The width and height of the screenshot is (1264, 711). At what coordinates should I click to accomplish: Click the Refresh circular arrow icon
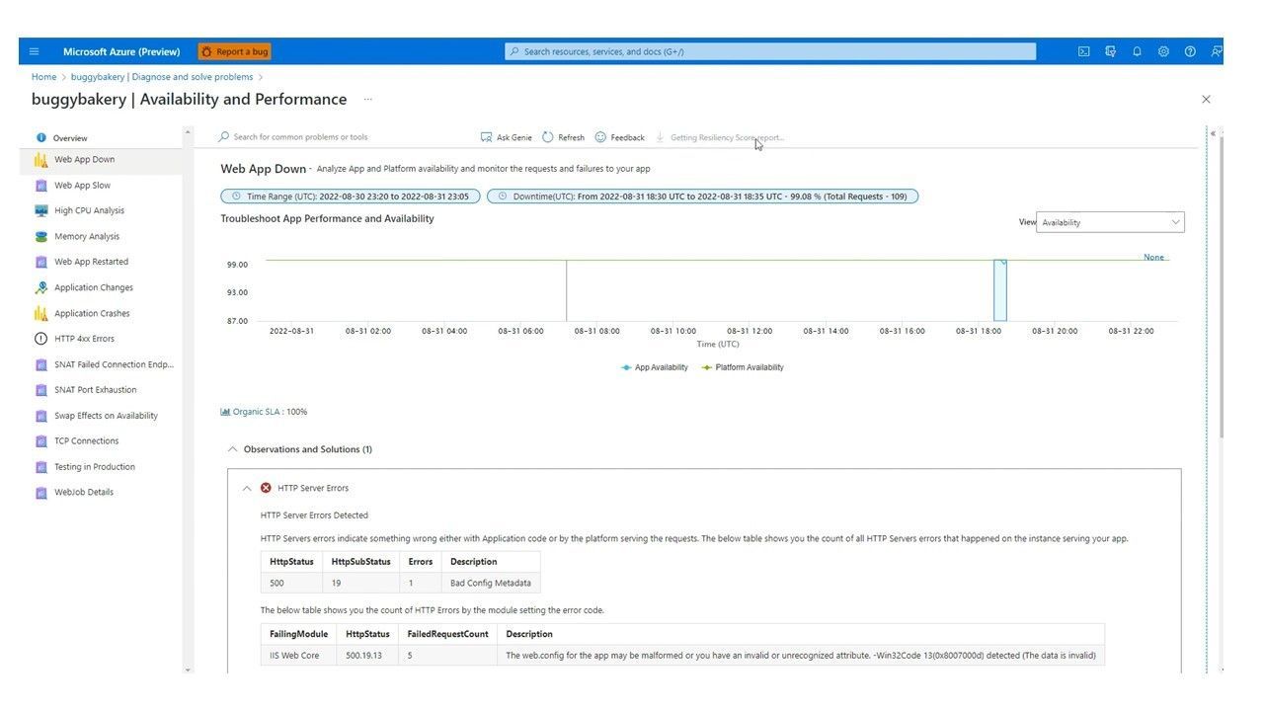click(x=548, y=137)
